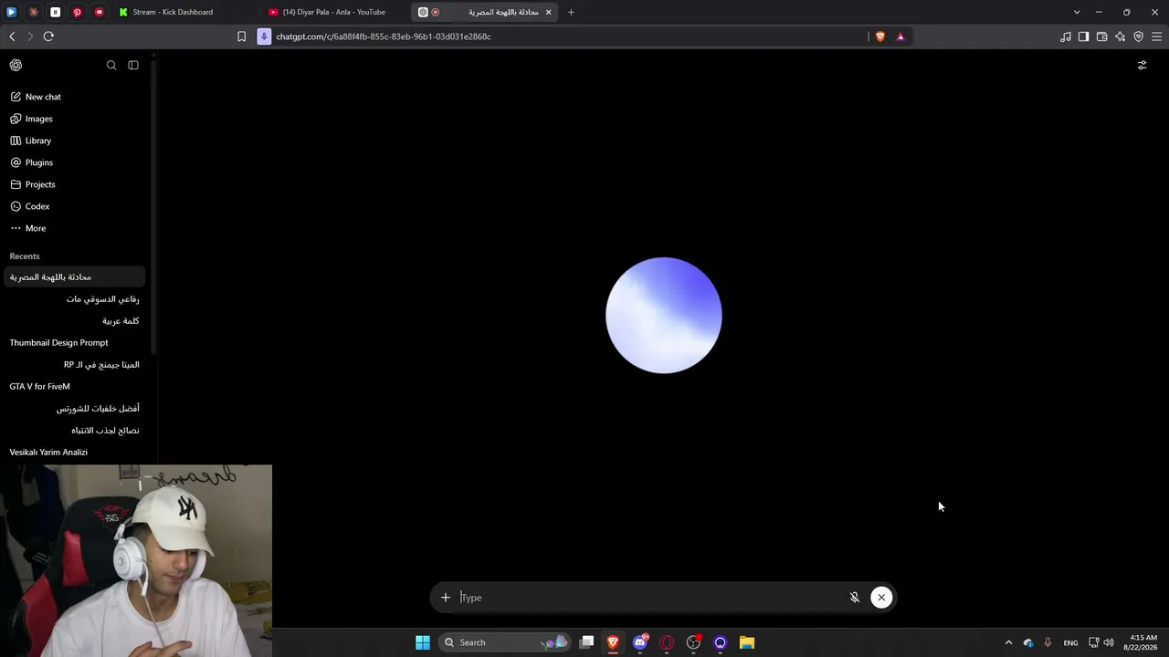This screenshot has height=657, width=1169.
Task: Click the plus attach button
Action: (446, 598)
